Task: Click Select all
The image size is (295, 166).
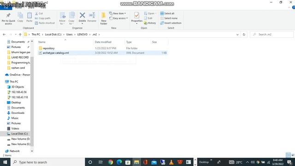Action: 167,13
